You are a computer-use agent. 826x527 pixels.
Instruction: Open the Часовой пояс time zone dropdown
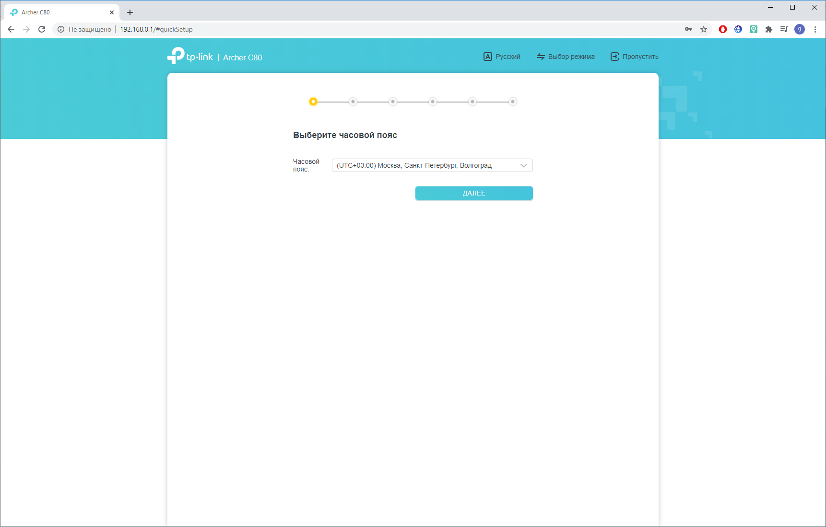pos(432,165)
